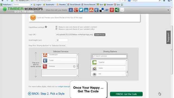Click RoboForm Save button
Viewport: 174px width, 98px height.
[100, 5]
